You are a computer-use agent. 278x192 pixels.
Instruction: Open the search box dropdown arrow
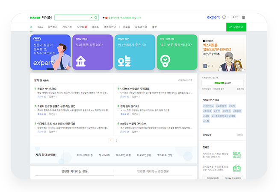point(92,17)
